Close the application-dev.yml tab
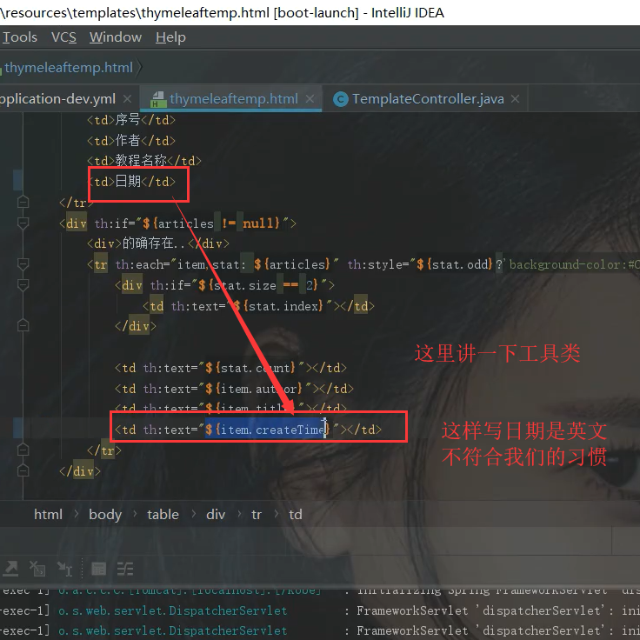The height and width of the screenshot is (640, 640). coord(127,99)
